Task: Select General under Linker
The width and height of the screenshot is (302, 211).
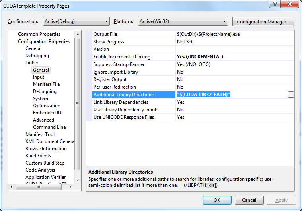Action: pyautogui.click(x=41, y=70)
